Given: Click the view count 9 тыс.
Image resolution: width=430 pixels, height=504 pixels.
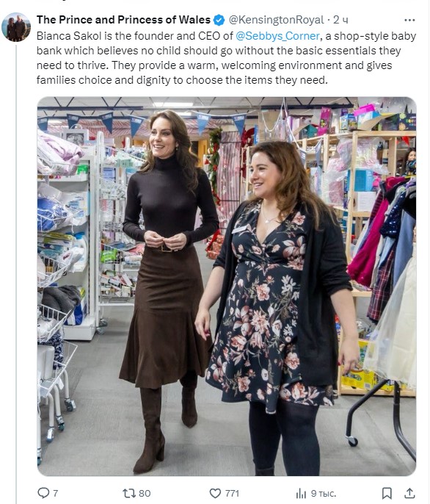Looking at the screenshot, I should click(x=324, y=493).
